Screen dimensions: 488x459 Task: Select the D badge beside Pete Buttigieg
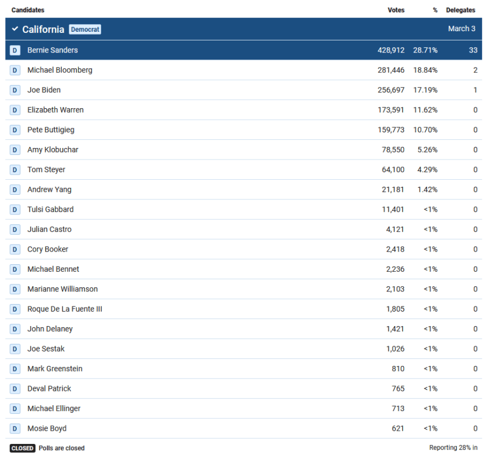pos(14,129)
